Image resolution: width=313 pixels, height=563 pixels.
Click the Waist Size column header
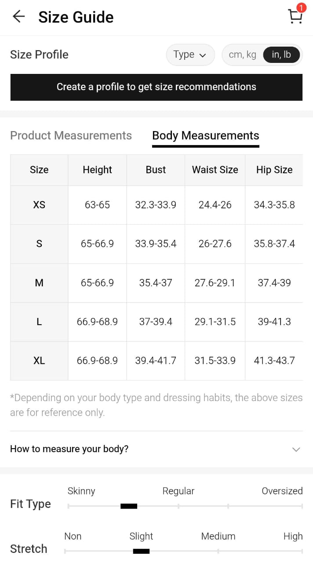215,170
